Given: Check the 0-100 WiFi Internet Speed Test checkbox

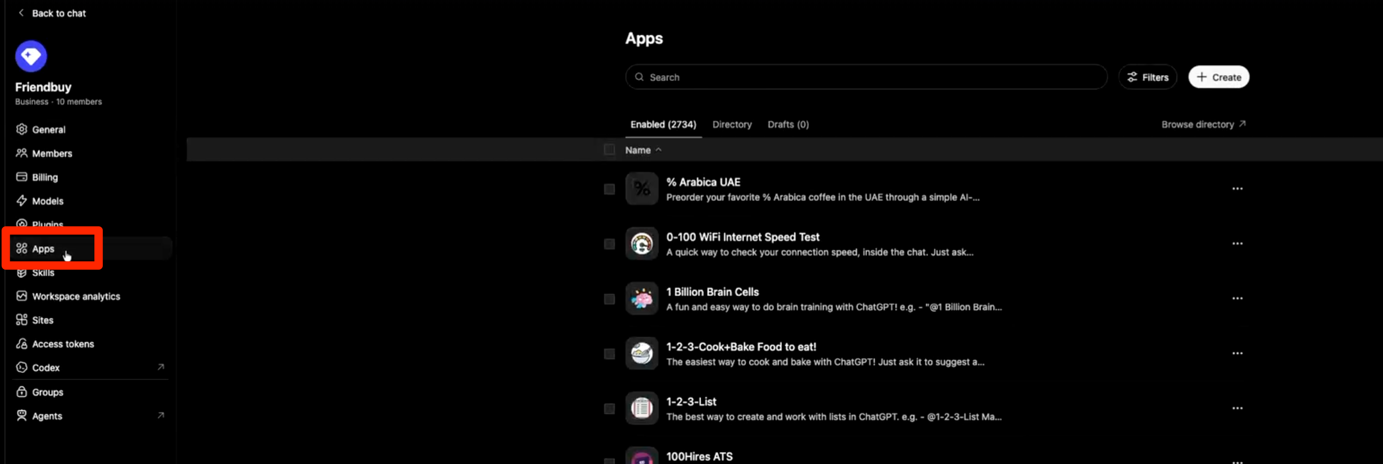Looking at the screenshot, I should click(609, 244).
